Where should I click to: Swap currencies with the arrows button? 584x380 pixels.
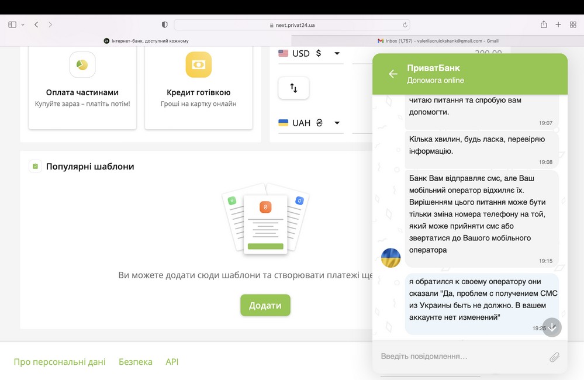tap(293, 88)
